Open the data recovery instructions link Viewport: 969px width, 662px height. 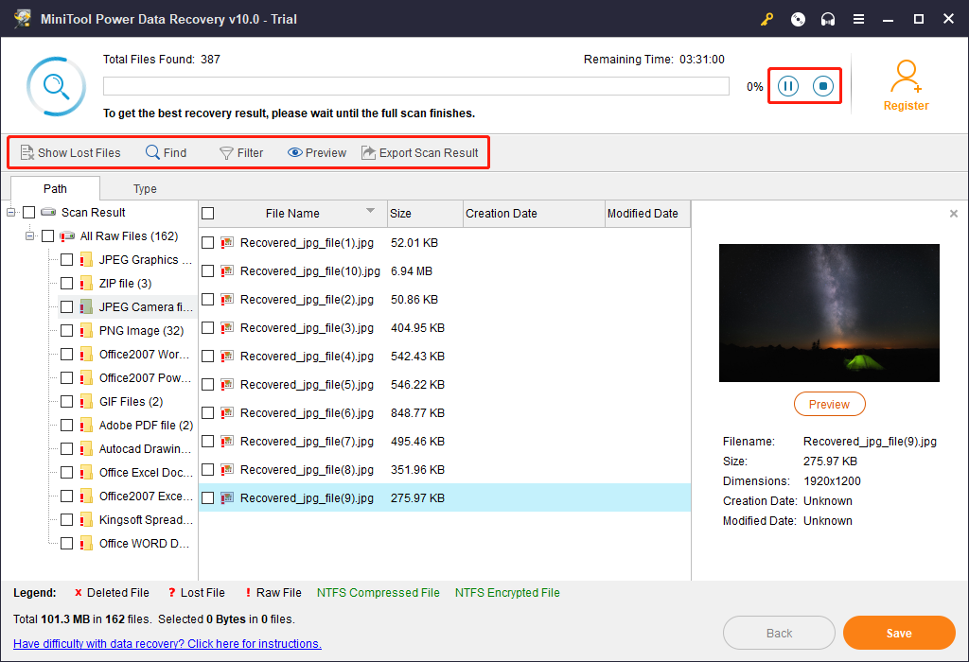pos(167,644)
